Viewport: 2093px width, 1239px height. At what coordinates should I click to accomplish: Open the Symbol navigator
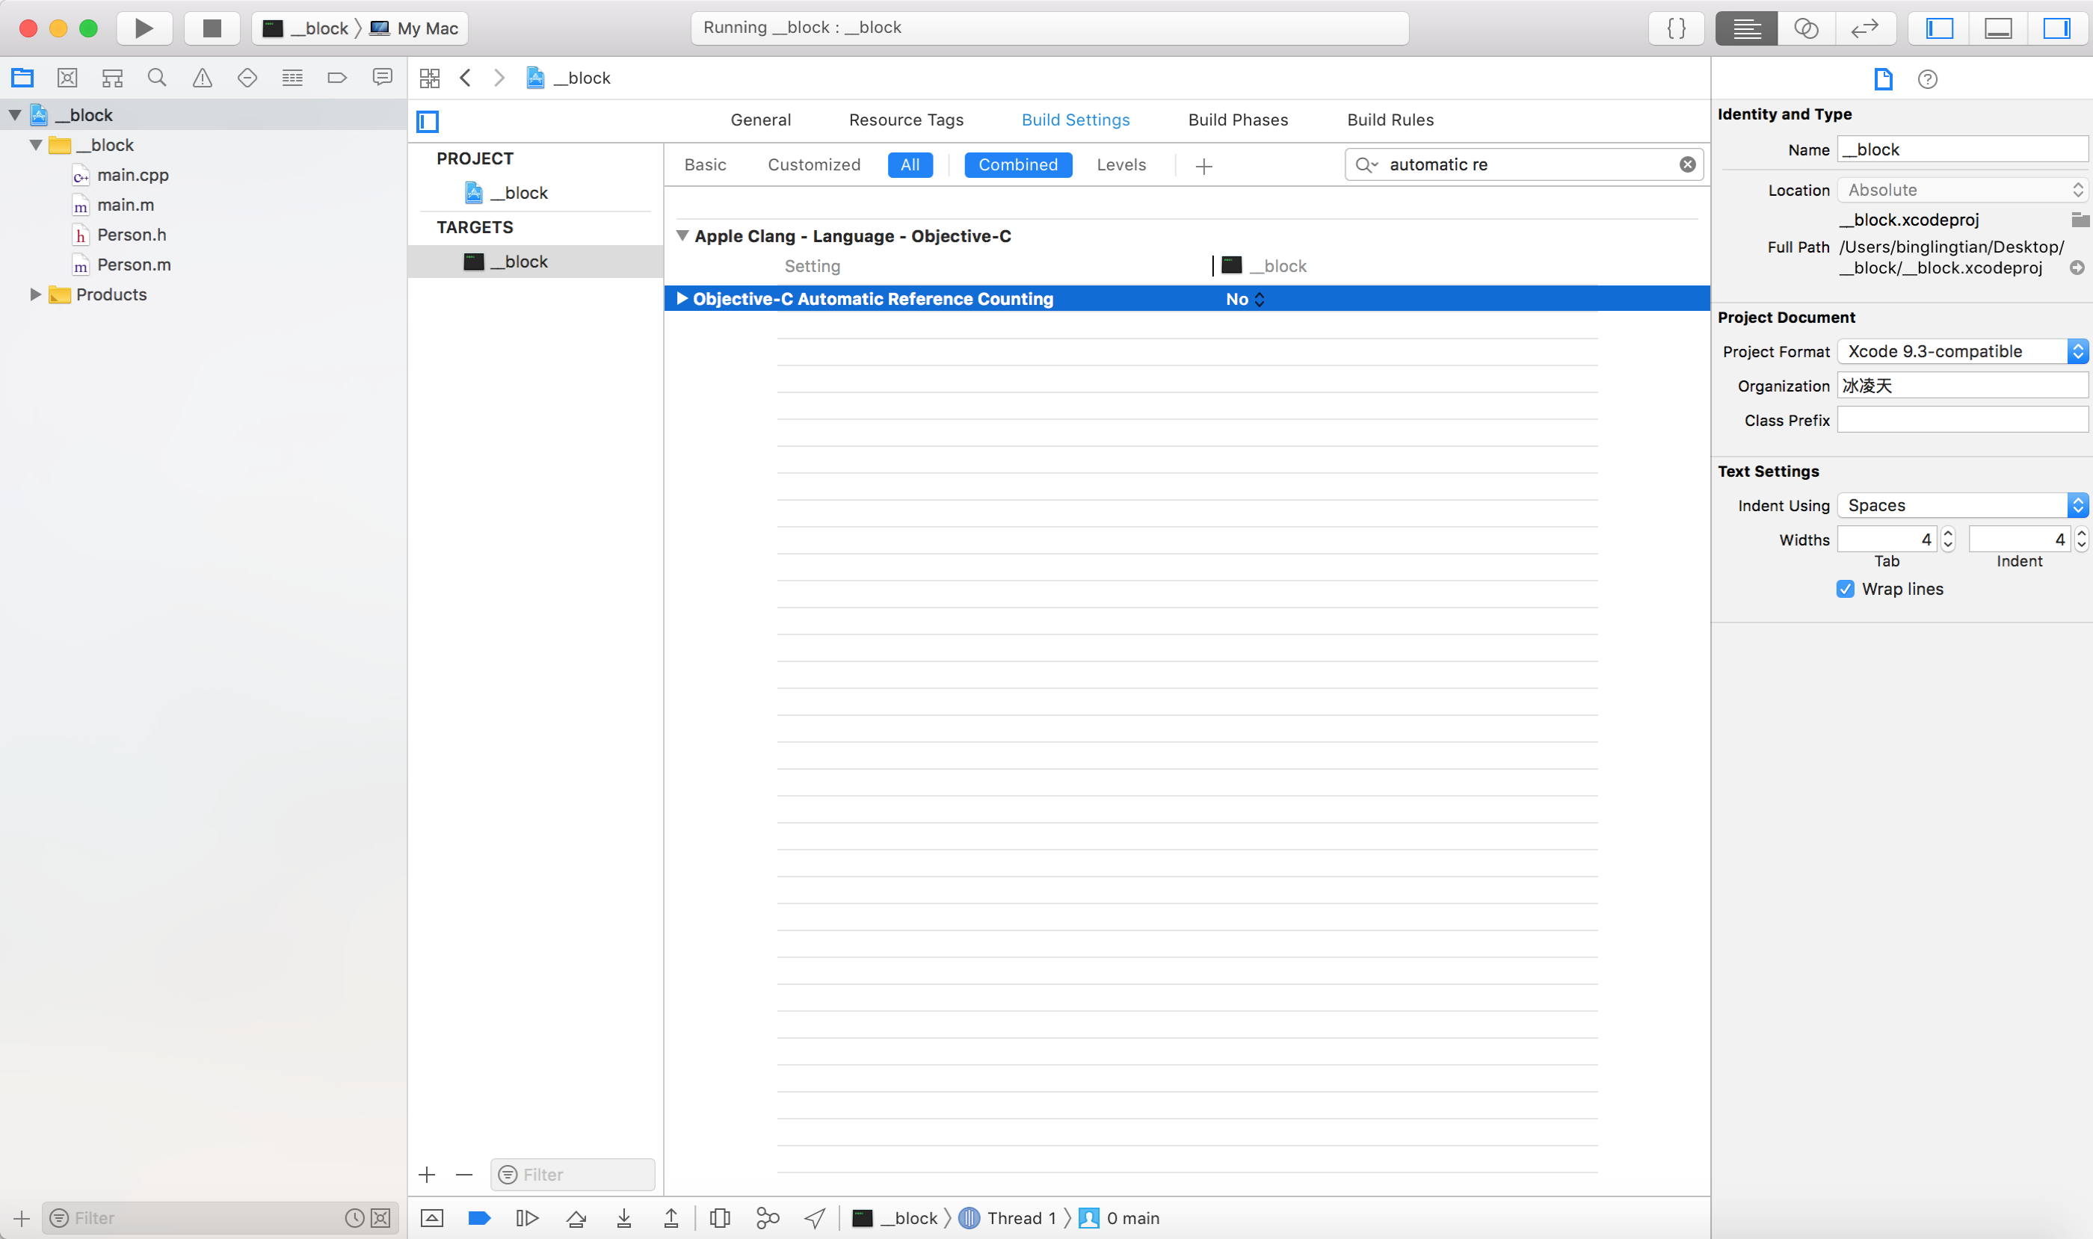point(113,78)
